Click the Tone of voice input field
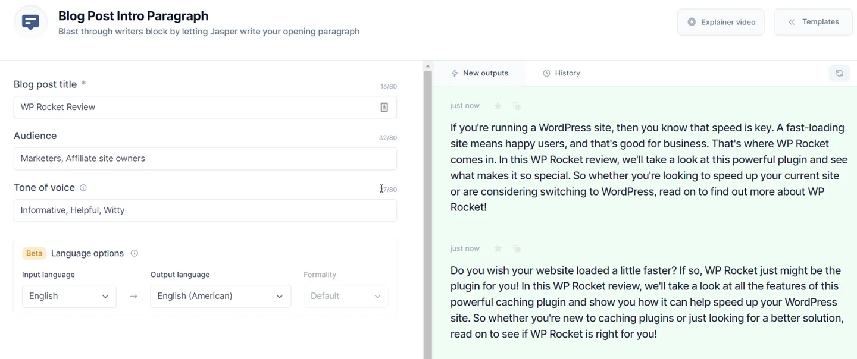857x359 pixels. pos(205,210)
